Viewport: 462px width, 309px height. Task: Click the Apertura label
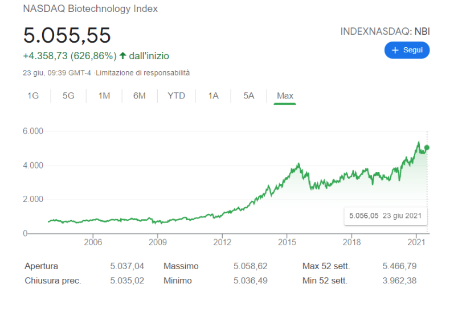tap(41, 266)
